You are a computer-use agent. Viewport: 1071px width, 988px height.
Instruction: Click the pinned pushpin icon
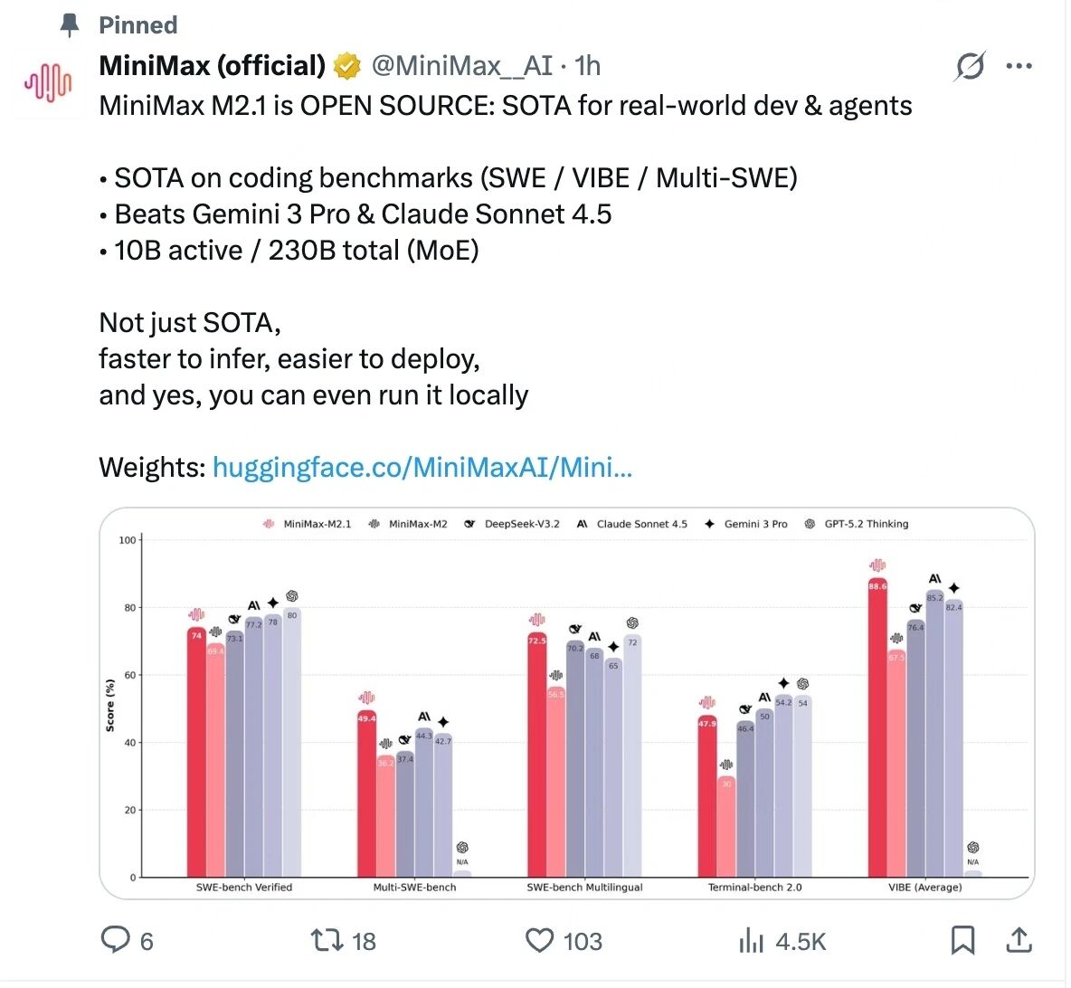click(70, 25)
